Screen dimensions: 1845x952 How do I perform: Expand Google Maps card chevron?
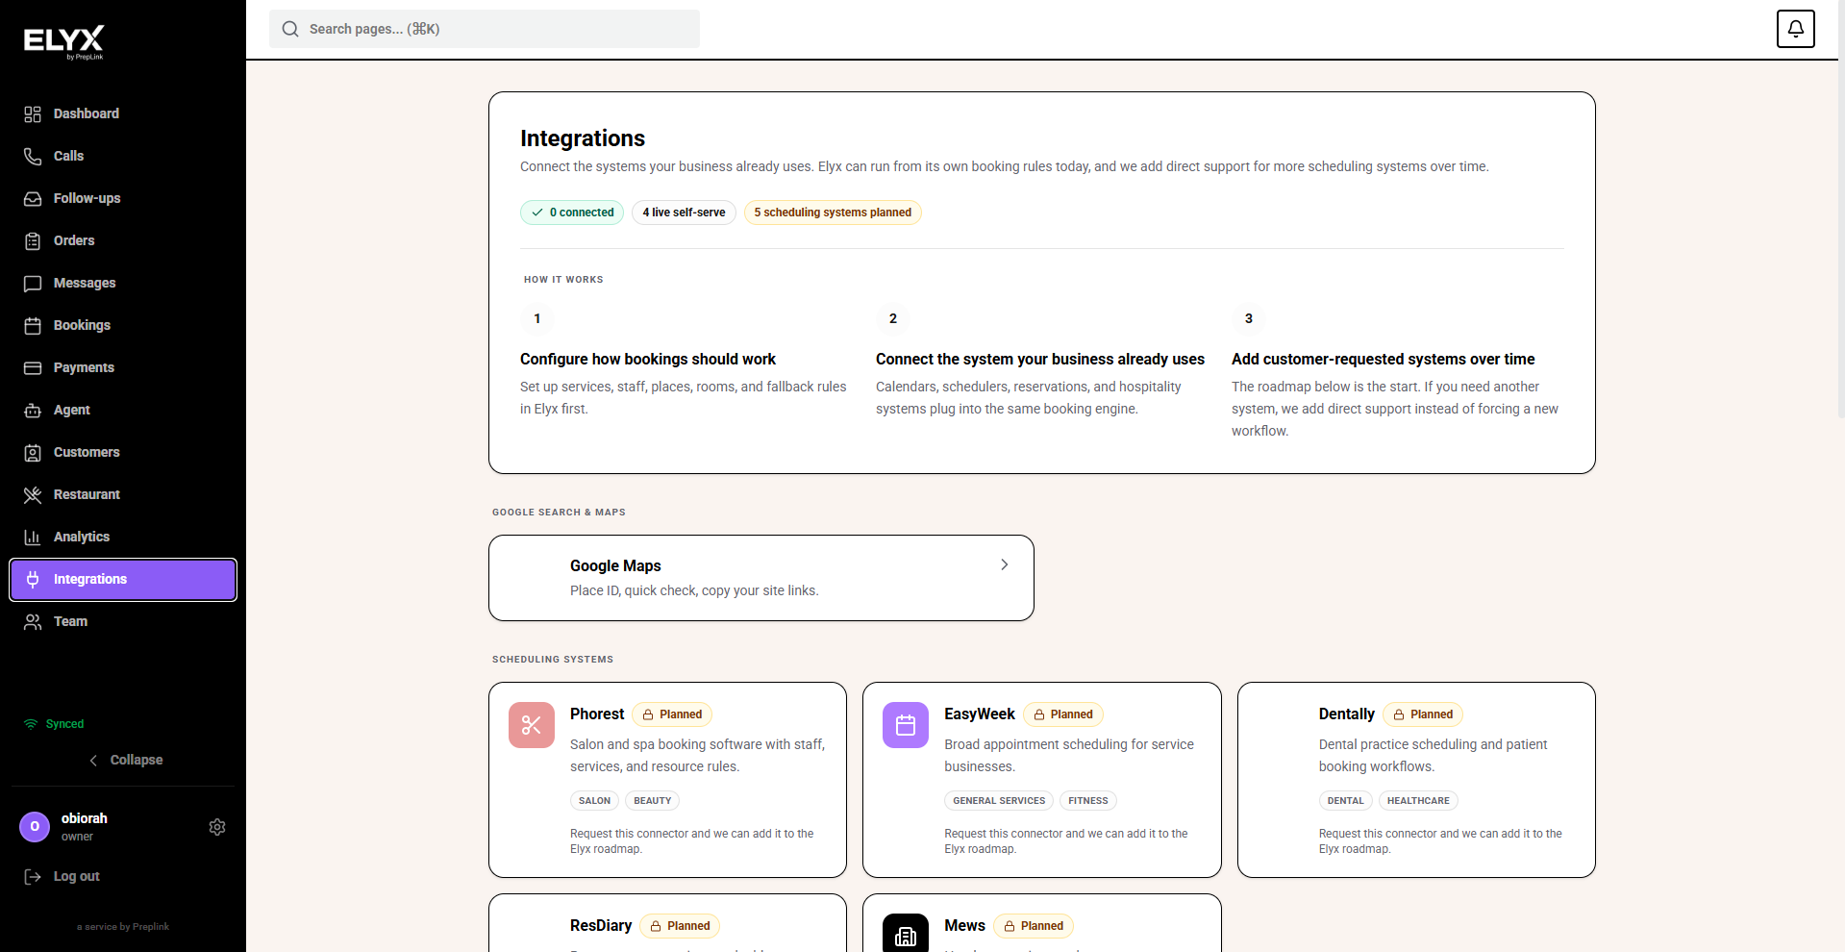1004,565
